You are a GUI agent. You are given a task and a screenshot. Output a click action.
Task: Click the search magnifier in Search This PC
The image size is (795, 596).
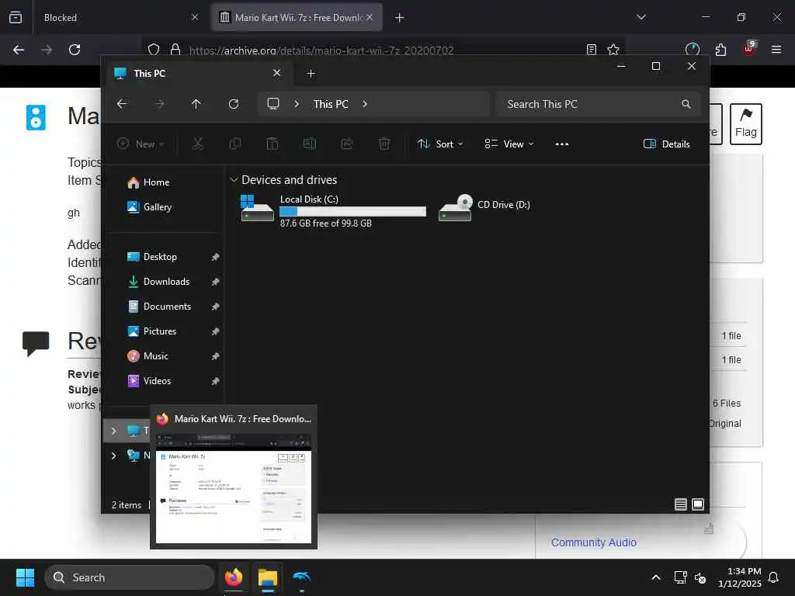(686, 104)
